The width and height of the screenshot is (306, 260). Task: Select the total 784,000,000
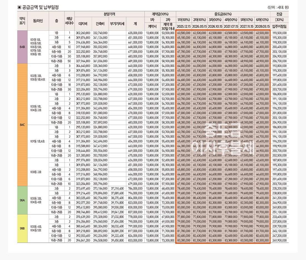[x=135, y=189]
